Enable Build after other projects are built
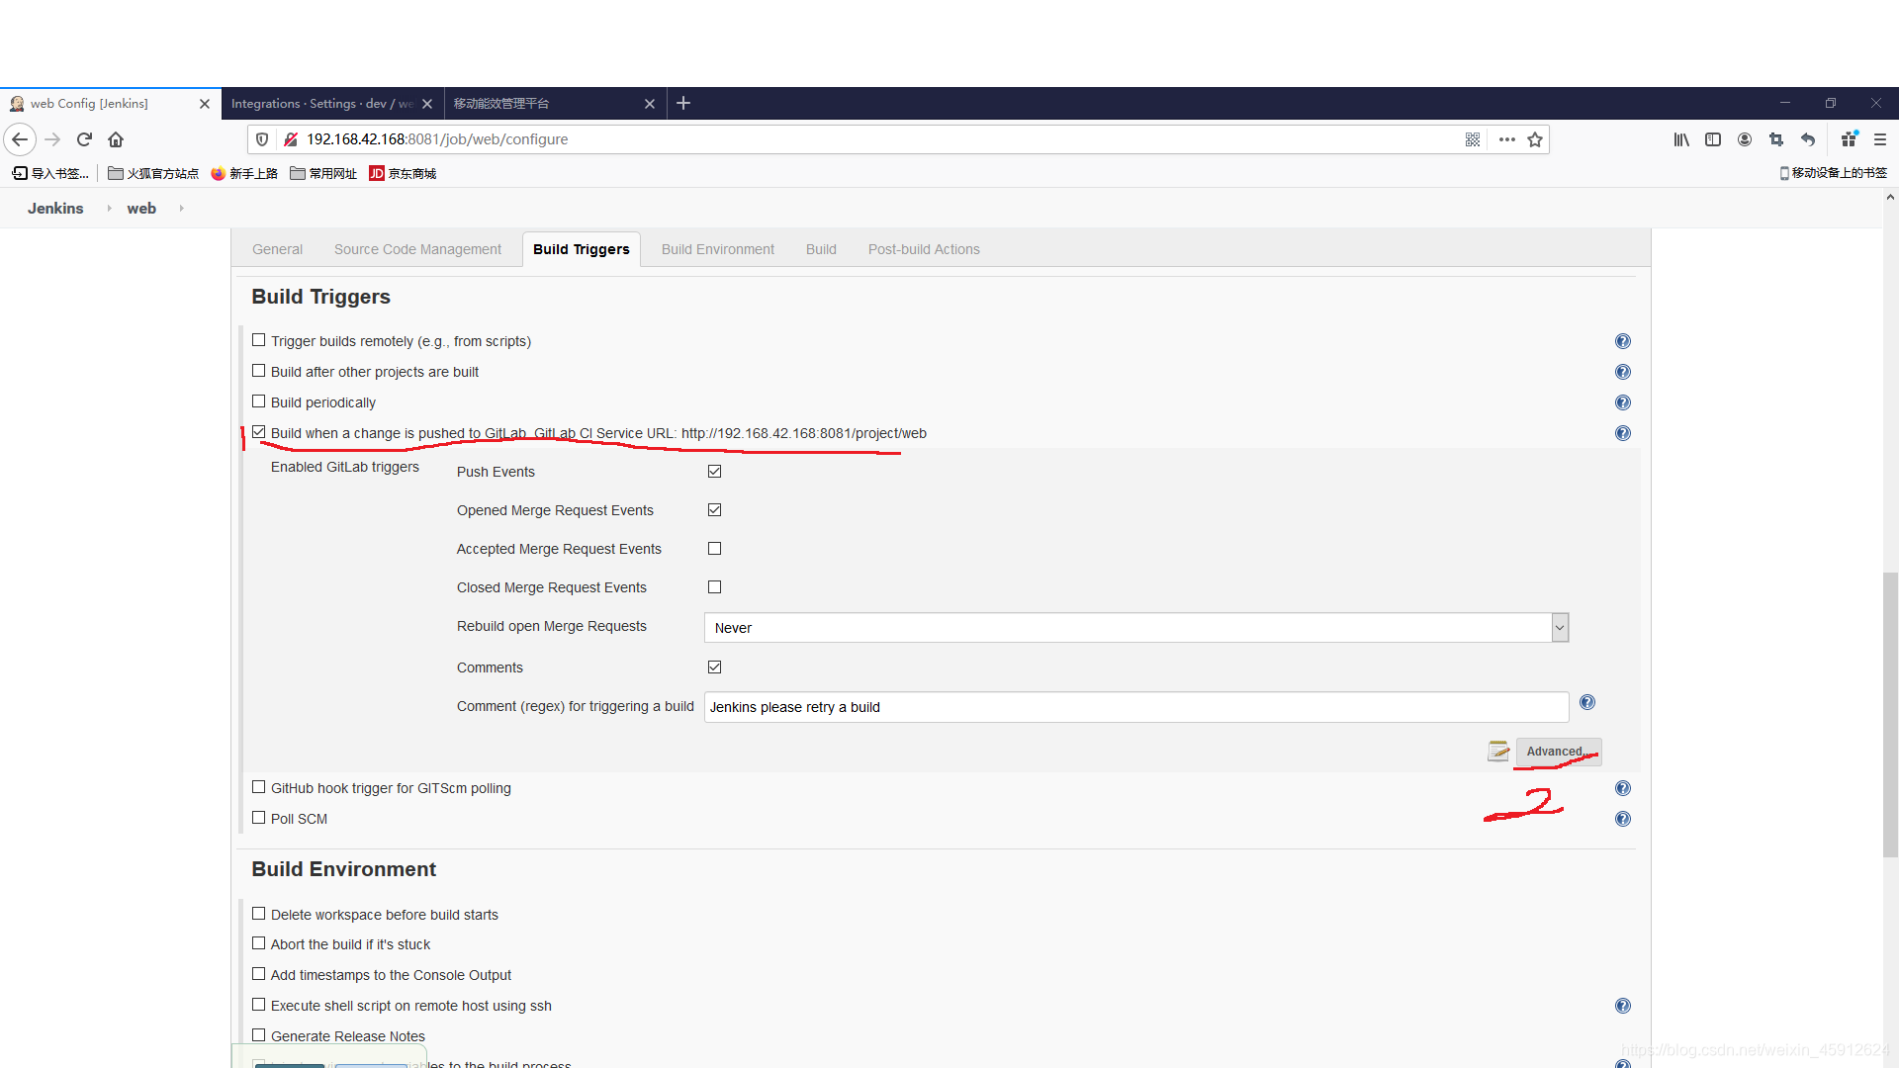 [x=259, y=371]
